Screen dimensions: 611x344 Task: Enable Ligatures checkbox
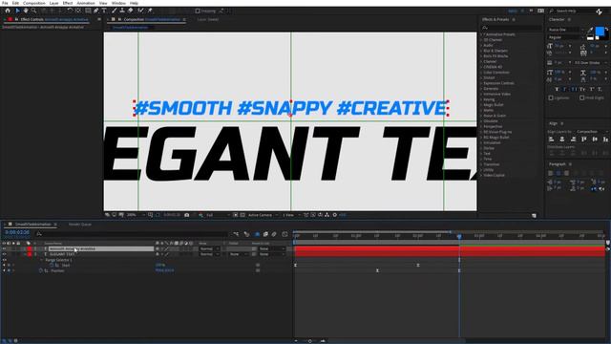pyautogui.click(x=551, y=97)
